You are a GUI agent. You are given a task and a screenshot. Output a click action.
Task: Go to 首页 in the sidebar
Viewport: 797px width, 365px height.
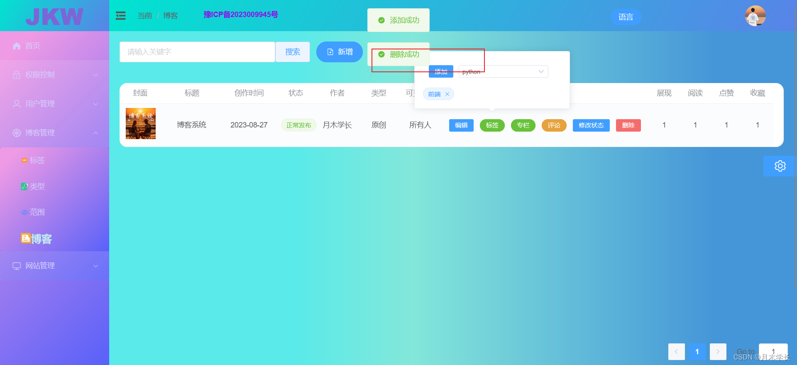pyautogui.click(x=54, y=46)
